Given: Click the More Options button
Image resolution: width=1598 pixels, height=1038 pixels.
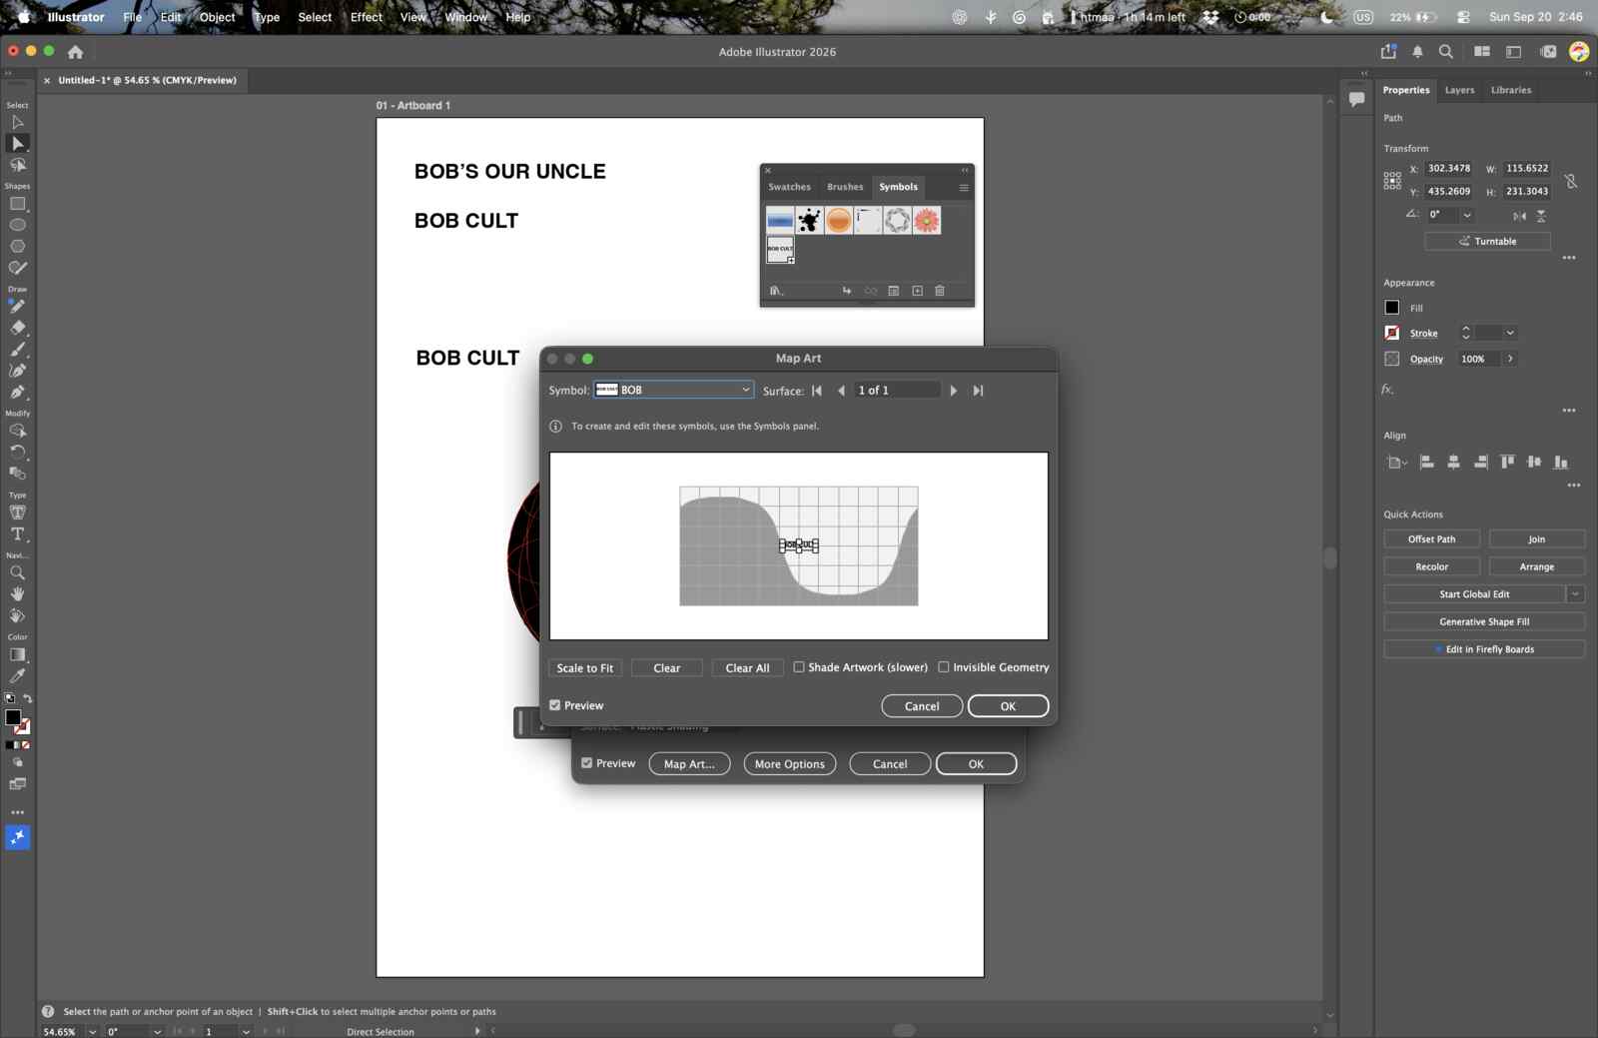Looking at the screenshot, I should tap(790, 764).
